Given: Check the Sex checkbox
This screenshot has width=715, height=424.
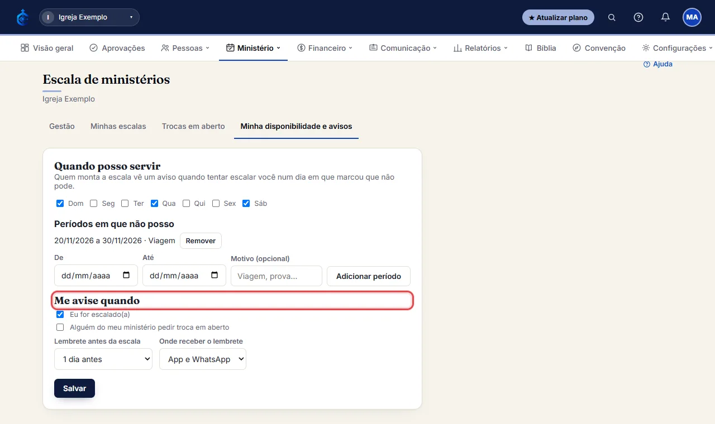Looking at the screenshot, I should pos(216,204).
